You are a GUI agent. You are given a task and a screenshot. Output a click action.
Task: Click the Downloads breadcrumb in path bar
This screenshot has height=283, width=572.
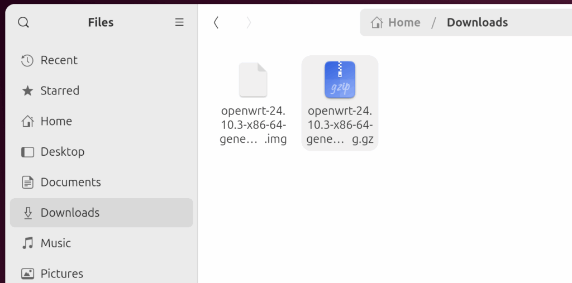click(x=477, y=22)
